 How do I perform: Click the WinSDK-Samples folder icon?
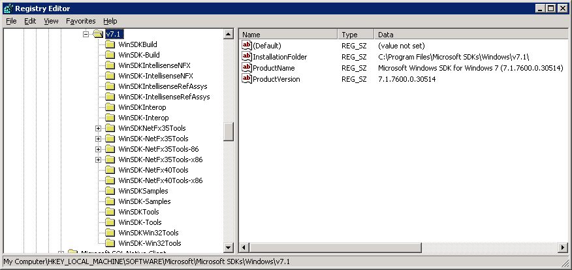click(x=110, y=201)
